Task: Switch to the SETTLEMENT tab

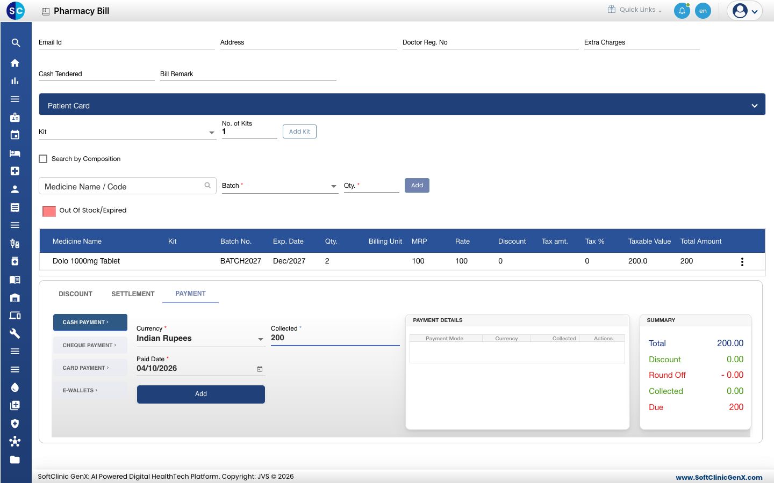Action: click(133, 294)
